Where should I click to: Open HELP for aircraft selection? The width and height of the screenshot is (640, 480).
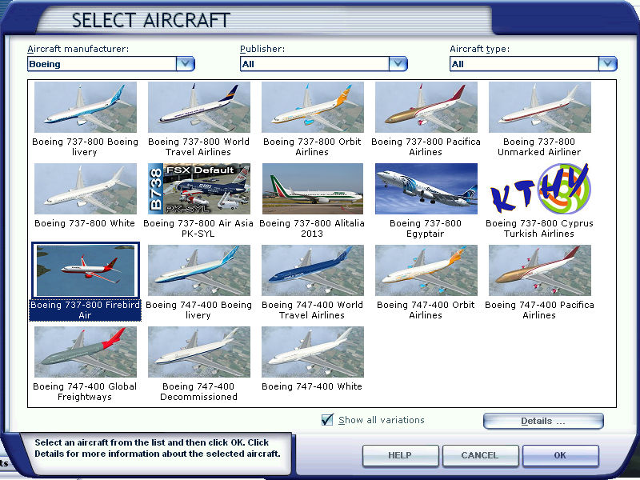(400, 455)
